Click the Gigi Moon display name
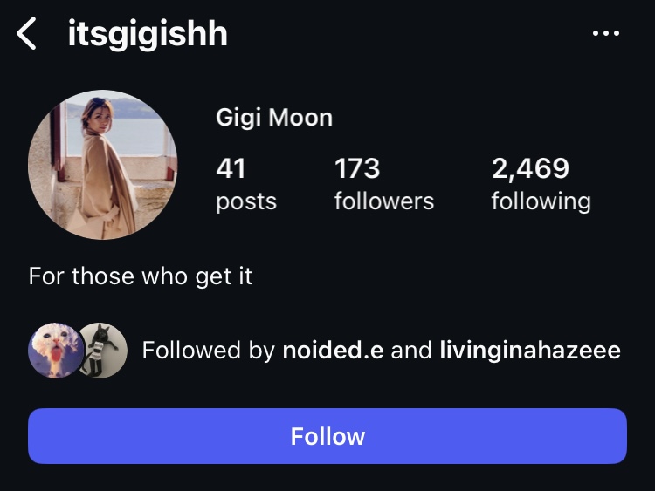 pos(274,117)
